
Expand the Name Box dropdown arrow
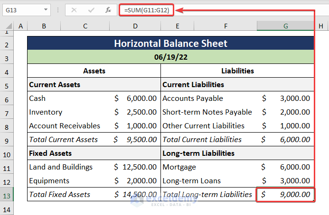click(46, 9)
